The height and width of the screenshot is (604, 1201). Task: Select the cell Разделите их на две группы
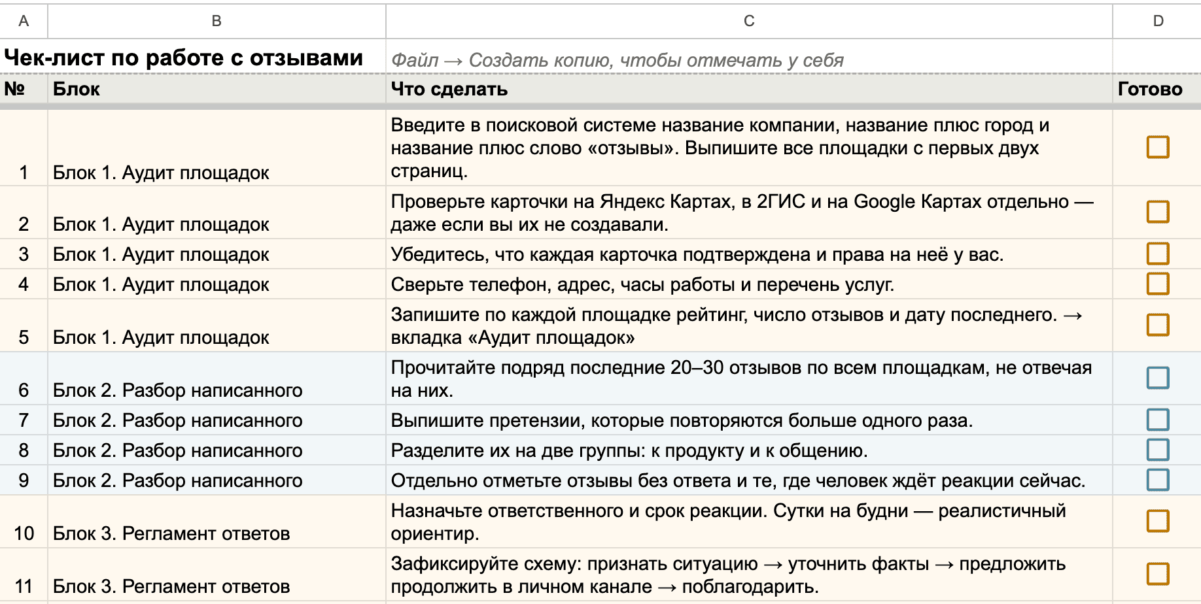(749, 450)
